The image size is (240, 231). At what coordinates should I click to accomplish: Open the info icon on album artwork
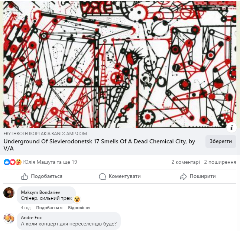point(231,127)
